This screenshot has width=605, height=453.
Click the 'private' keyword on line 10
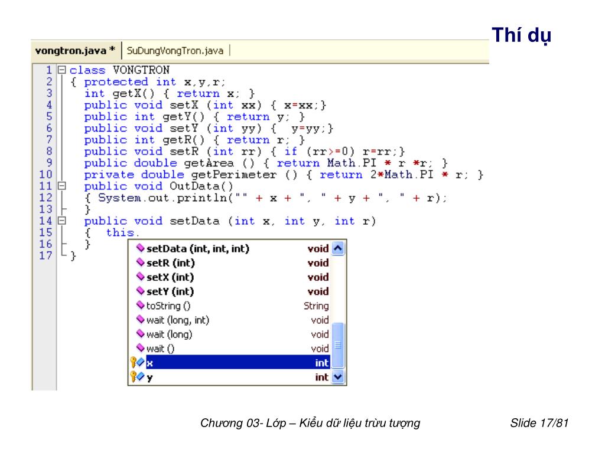pyautogui.click(x=109, y=175)
